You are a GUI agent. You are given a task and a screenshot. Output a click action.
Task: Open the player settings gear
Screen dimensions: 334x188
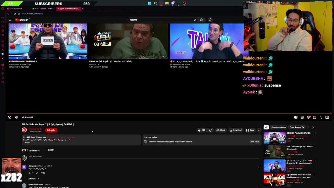coord(308,118)
